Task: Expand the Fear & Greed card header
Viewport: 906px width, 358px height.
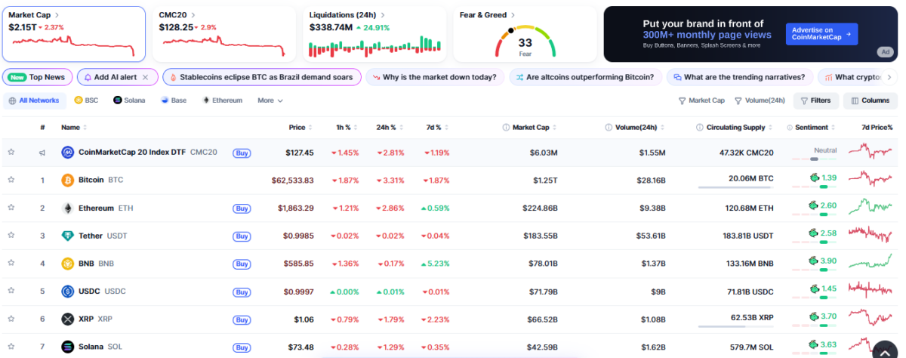Action: pyautogui.click(x=488, y=14)
